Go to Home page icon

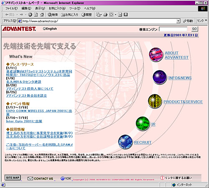click(x=42, y=15)
